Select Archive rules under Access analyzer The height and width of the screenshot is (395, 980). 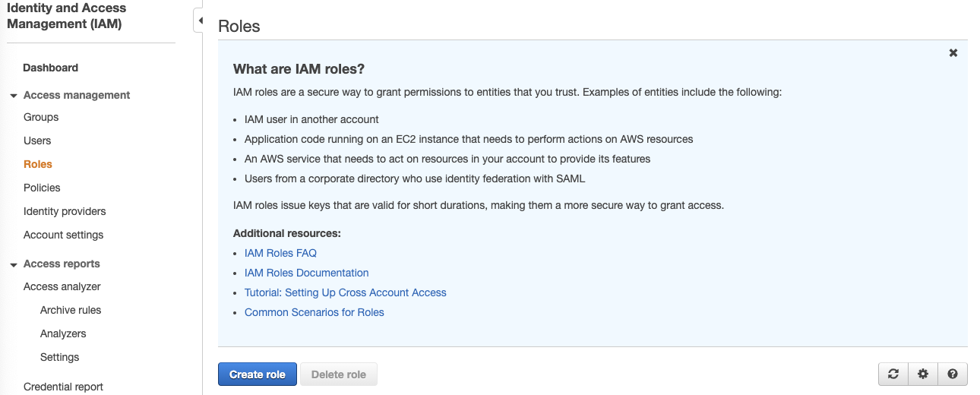(71, 310)
